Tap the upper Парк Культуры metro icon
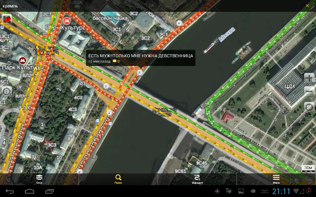Image resolution: width=316 pixels, height=197 pixels. [x=66, y=21]
